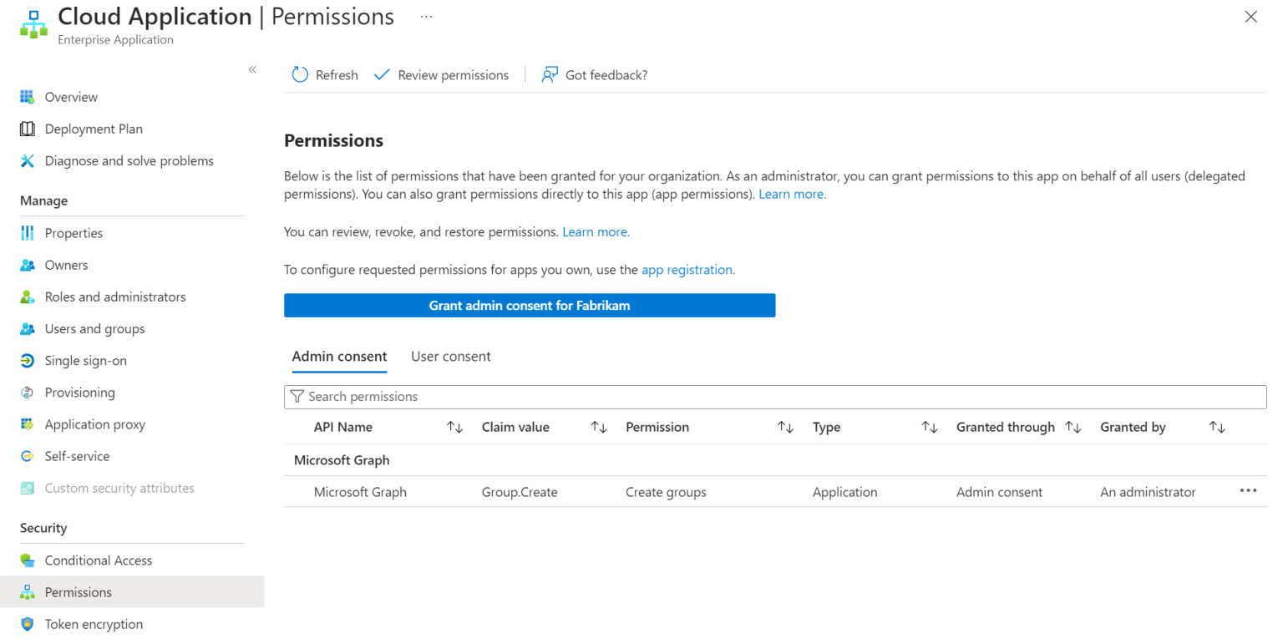This screenshot has width=1283, height=644.
Task: Click the Single sign-on icon
Action: pyautogui.click(x=28, y=361)
